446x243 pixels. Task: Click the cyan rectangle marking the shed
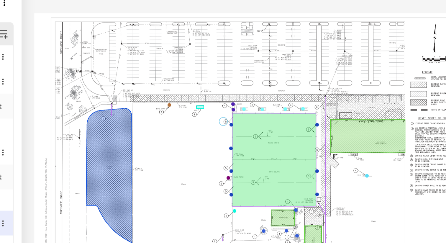[200, 107]
